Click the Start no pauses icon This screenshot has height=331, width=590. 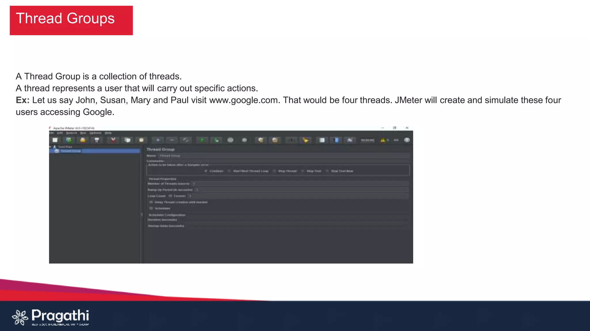(216, 140)
